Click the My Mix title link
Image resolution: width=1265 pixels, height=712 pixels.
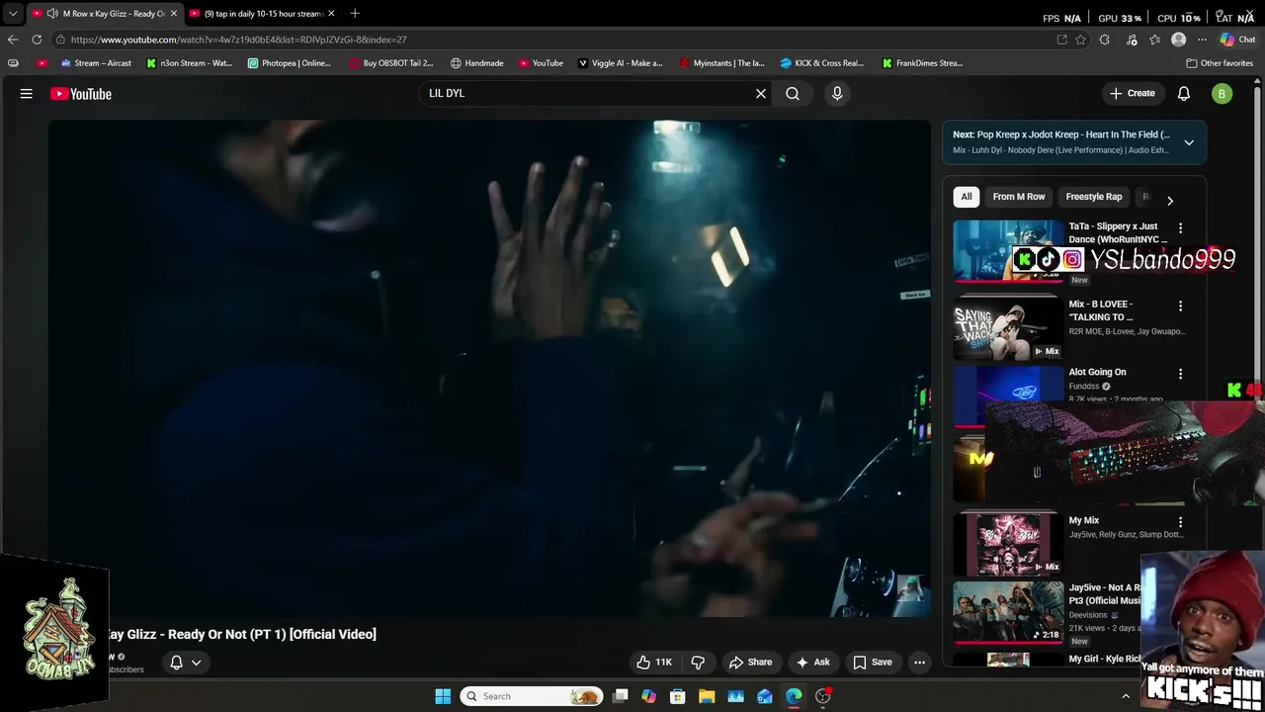(1083, 520)
